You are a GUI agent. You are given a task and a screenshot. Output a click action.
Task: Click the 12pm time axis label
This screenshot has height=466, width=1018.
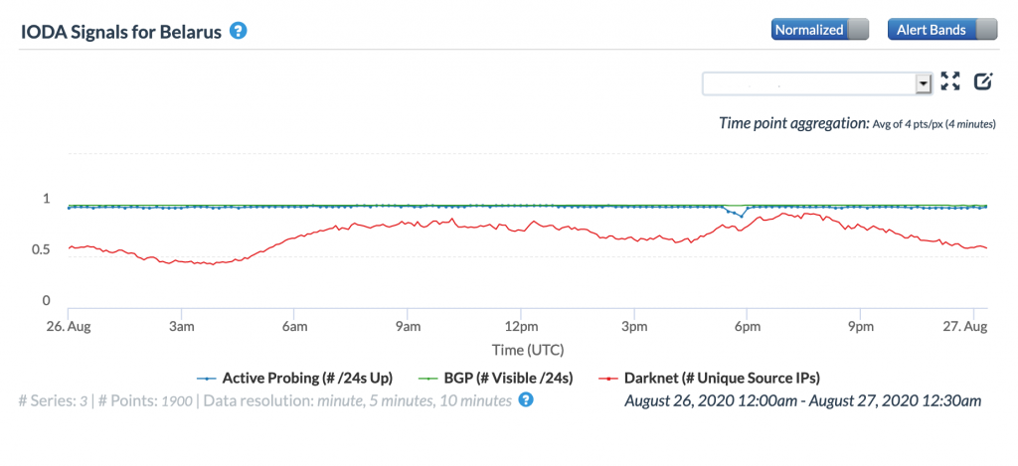[521, 327]
